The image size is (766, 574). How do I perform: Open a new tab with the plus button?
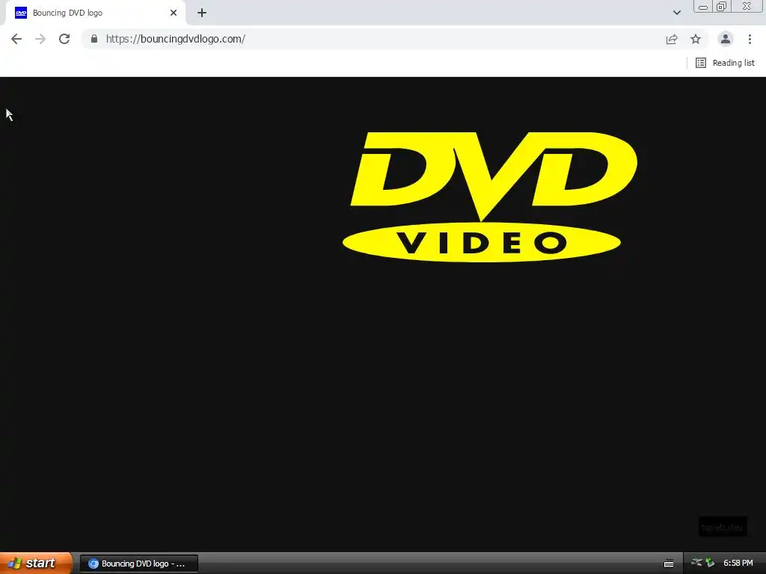[x=202, y=13]
